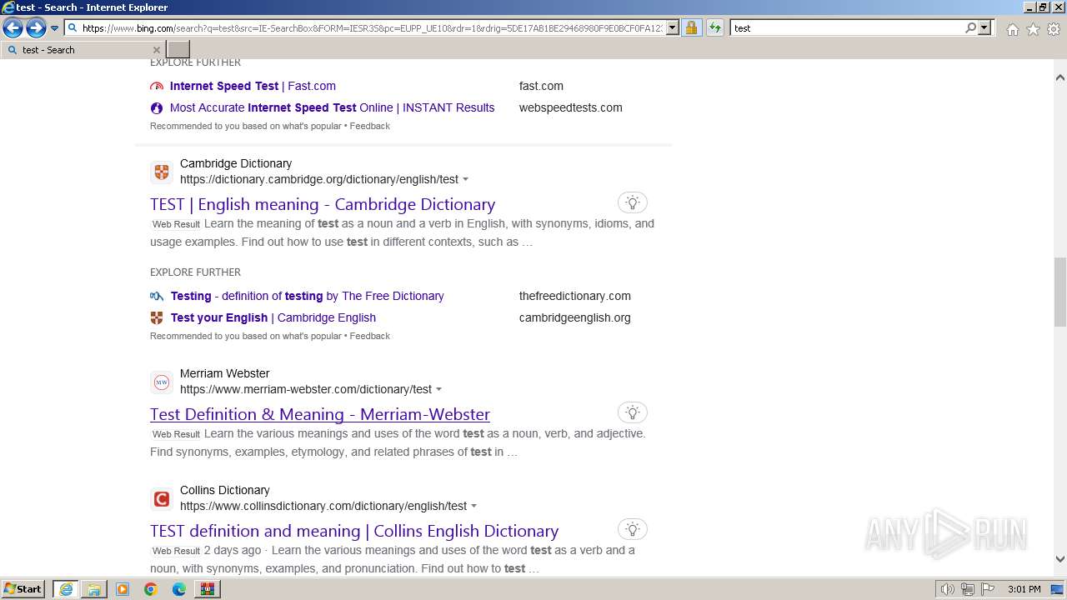Launch Google Chrome from the taskbar
Image resolution: width=1067 pixels, height=600 pixels.
pos(151,589)
